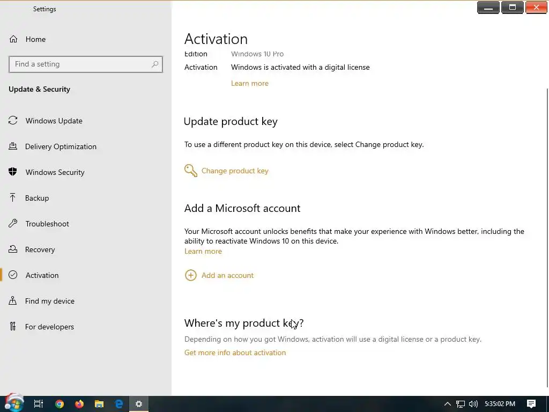This screenshot has width=549, height=412.
Task: Open File Explorer from the taskbar
Action: point(99,404)
